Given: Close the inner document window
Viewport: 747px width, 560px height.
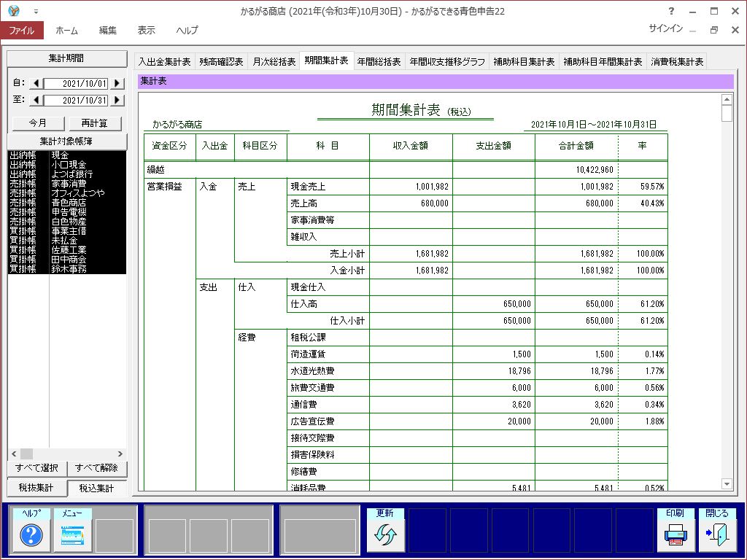Looking at the screenshot, I should point(735,29).
